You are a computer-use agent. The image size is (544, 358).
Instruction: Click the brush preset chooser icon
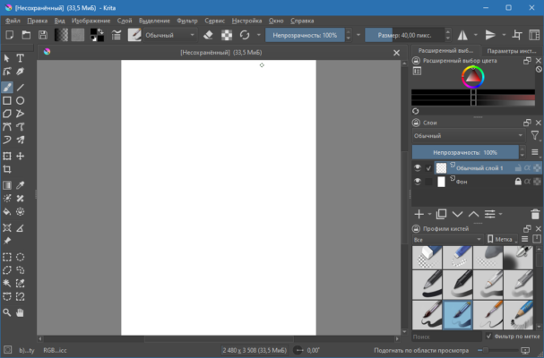[x=134, y=35]
